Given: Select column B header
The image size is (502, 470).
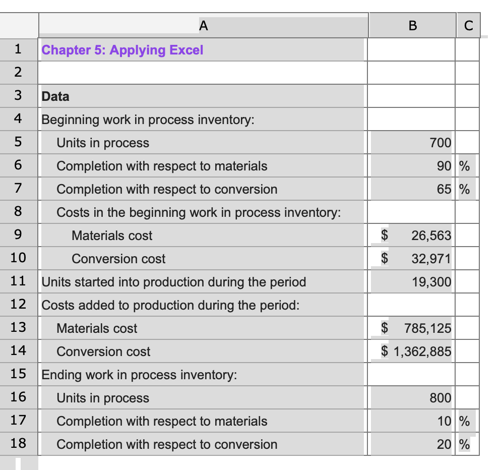Looking at the screenshot, I should 412,25.
